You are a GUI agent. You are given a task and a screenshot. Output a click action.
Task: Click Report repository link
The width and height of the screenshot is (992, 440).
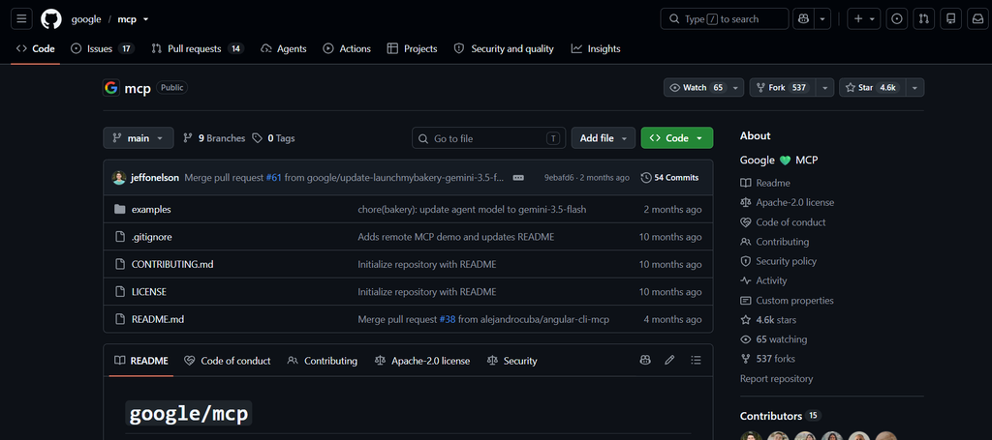pyautogui.click(x=776, y=379)
